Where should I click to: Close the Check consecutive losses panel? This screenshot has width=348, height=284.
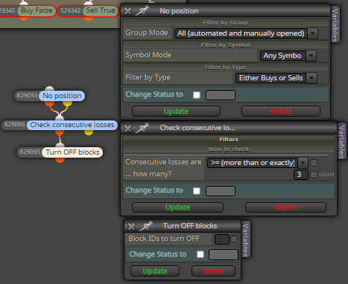click(x=128, y=128)
